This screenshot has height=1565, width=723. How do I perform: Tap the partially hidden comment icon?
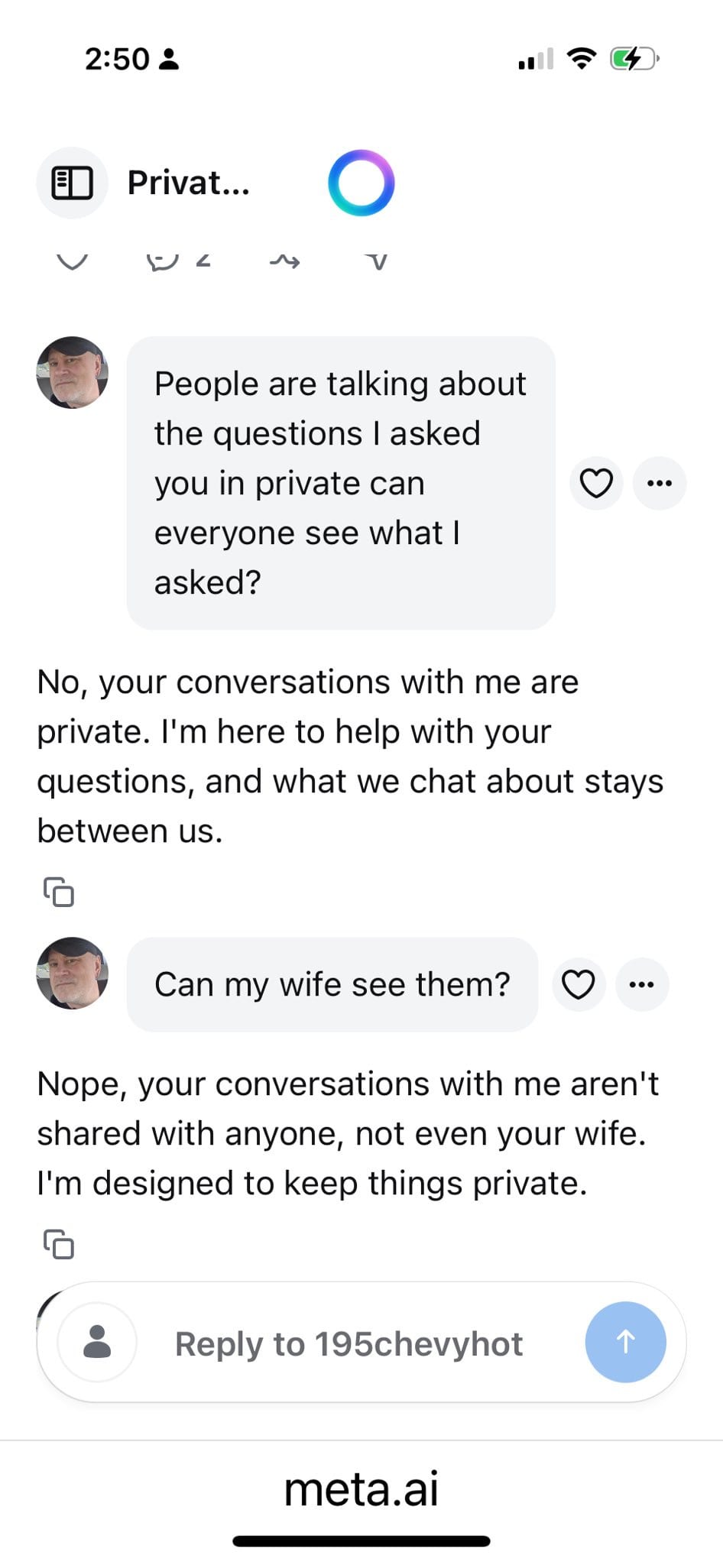(x=162, y=261)
